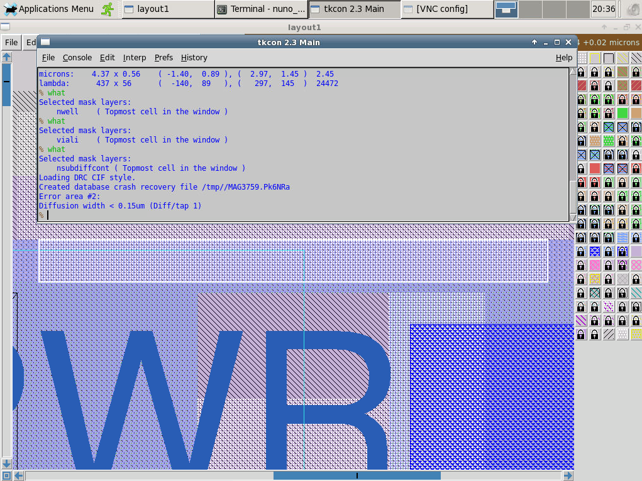Image resolution: width=642 pixels, height=481 pixels.
Task: Select the solid red layer icon
Action: [x=595, y=168]
